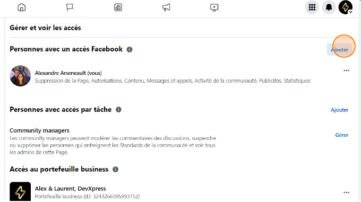Open the Pages flag icon

click(x=70, y=7)
